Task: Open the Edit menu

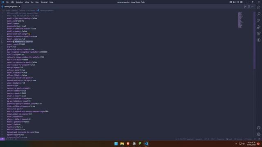Action: click(x=12, y=2)
